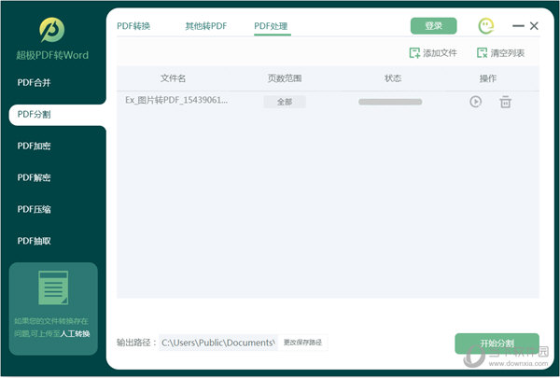Start conversion with the row play icon

pos(475,102)
